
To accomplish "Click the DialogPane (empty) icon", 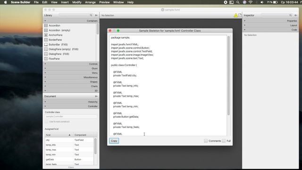I will [46, 49].
